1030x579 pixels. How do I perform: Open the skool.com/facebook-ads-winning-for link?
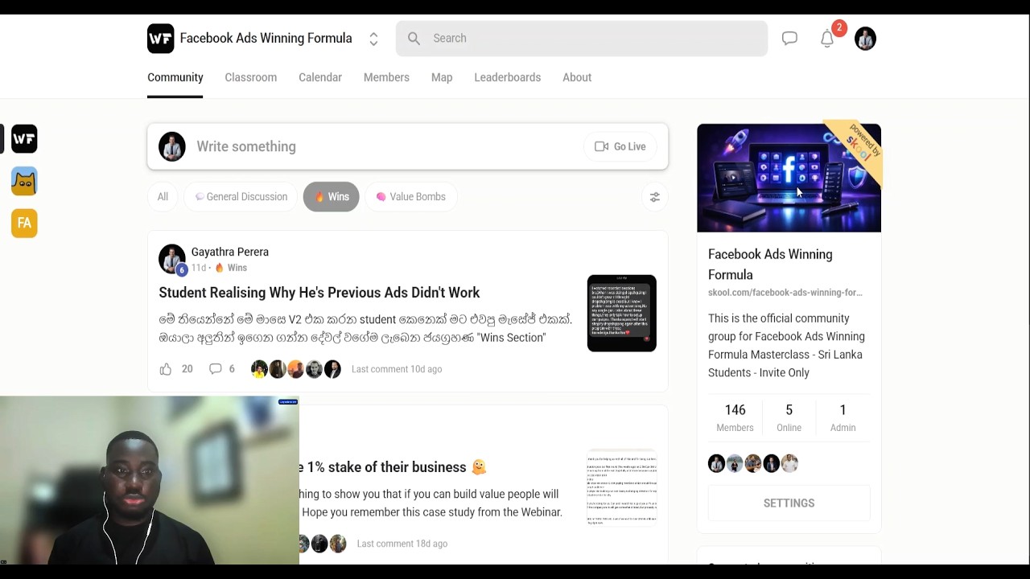[785, 293]
